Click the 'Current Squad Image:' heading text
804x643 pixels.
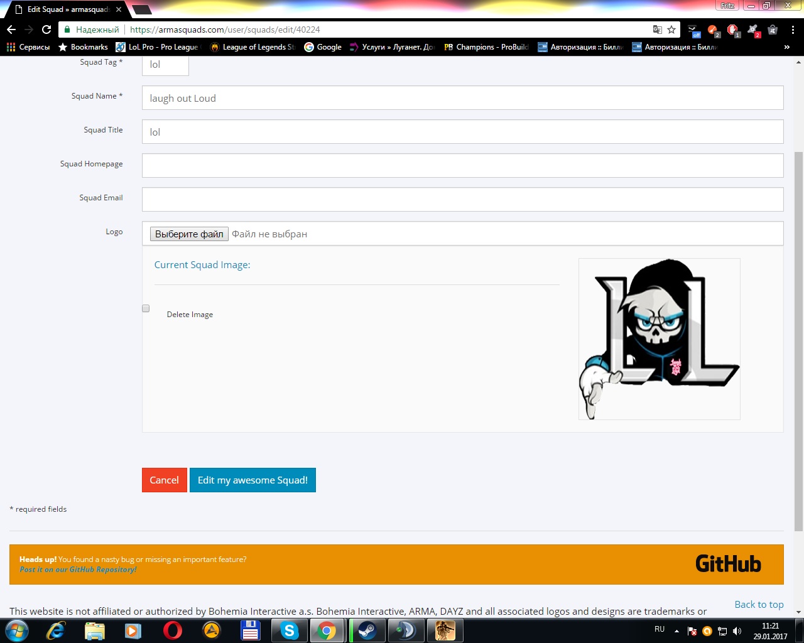[x=202, y=265]
